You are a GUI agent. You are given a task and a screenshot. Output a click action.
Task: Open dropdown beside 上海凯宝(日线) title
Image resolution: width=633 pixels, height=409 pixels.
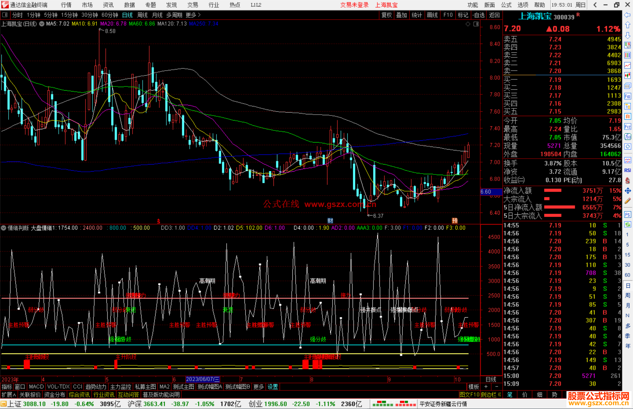pos(42,24)
